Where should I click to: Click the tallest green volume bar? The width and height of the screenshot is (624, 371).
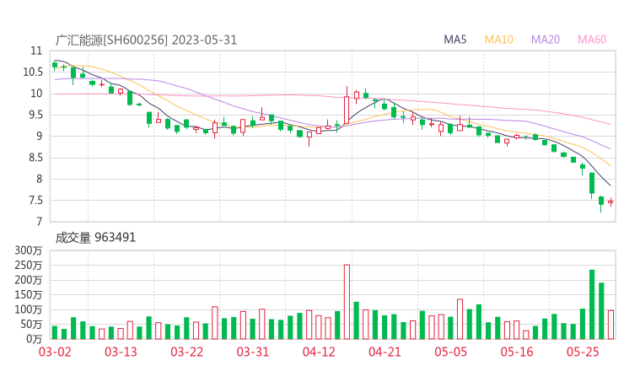pos(592,304)
